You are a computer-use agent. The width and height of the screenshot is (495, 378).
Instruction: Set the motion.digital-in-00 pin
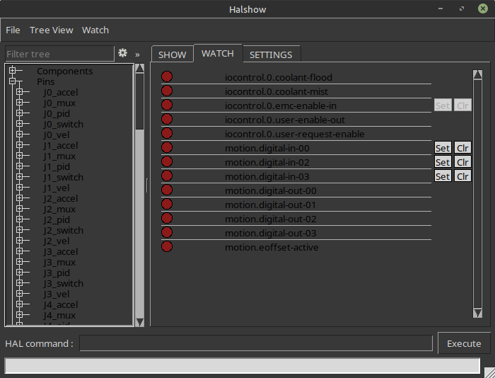tap(442, 148)
